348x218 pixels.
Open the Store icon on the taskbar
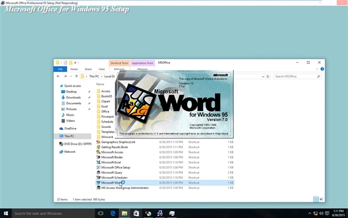pyautogui.click(x=136, y=213)
